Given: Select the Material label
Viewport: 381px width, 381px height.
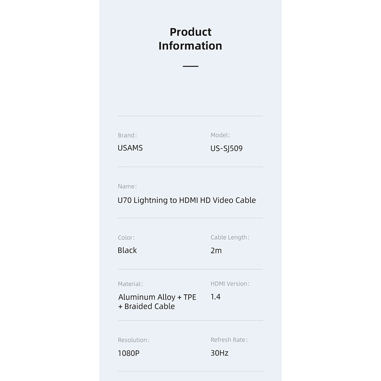Looking at the screenshot, I should pos(130,284).
